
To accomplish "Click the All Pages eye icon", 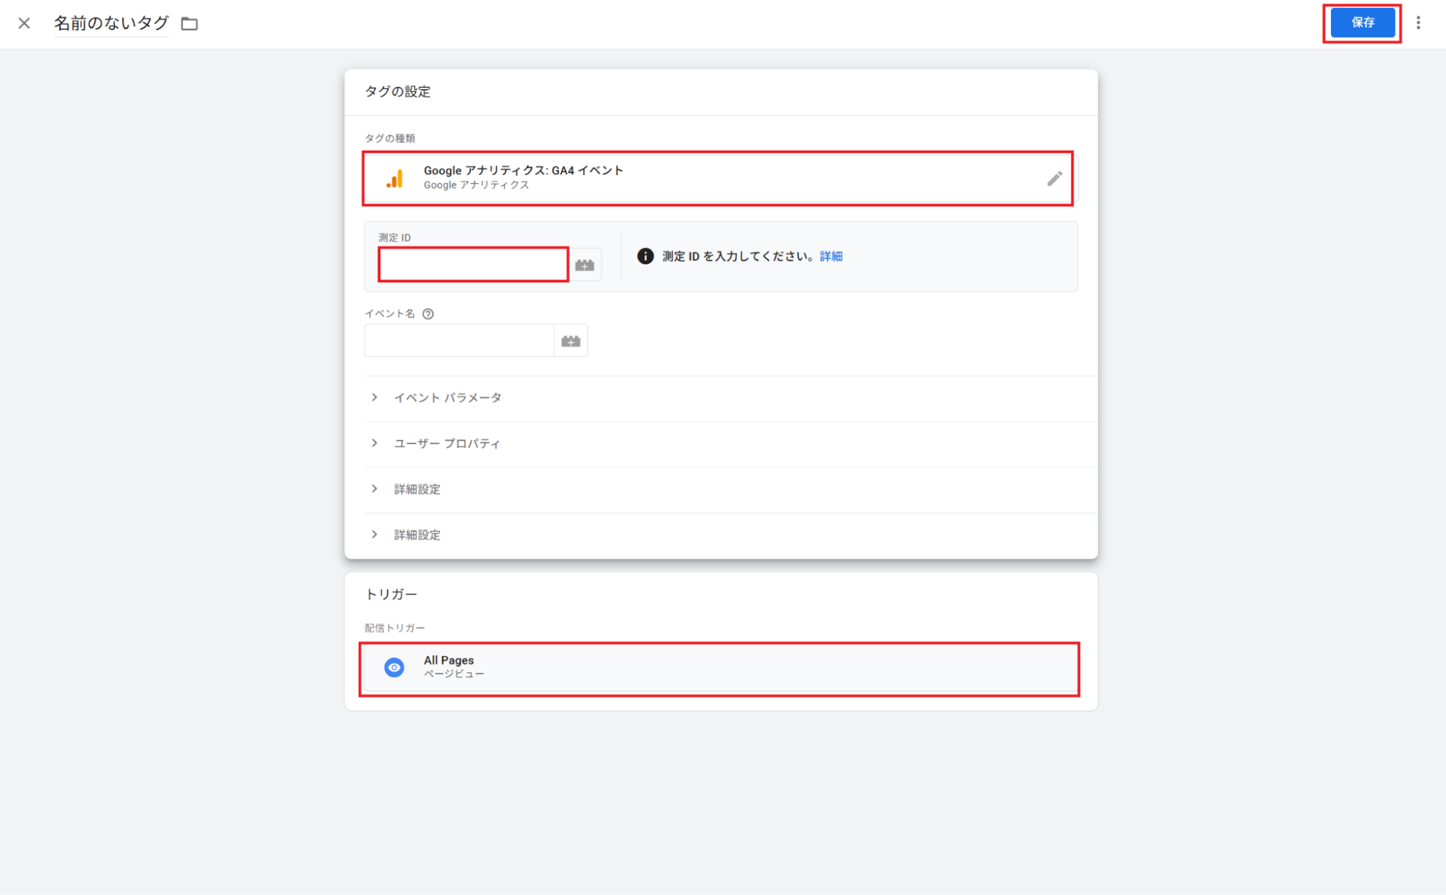I will coord(394,667).
